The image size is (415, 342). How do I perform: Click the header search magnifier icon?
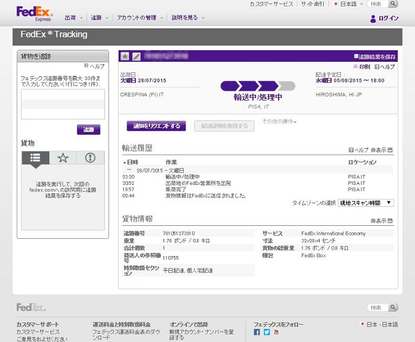[393, 4]
